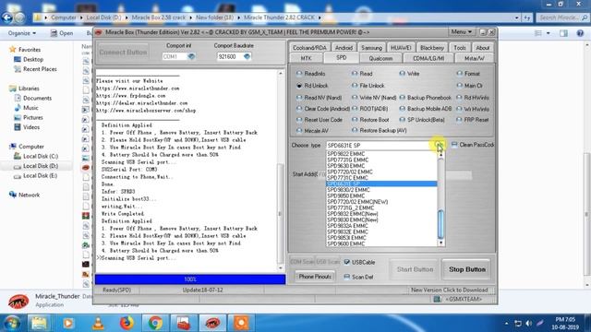Click the type list scroll down arrow
This screenshot has height=332, width=591.
point(440,243)
